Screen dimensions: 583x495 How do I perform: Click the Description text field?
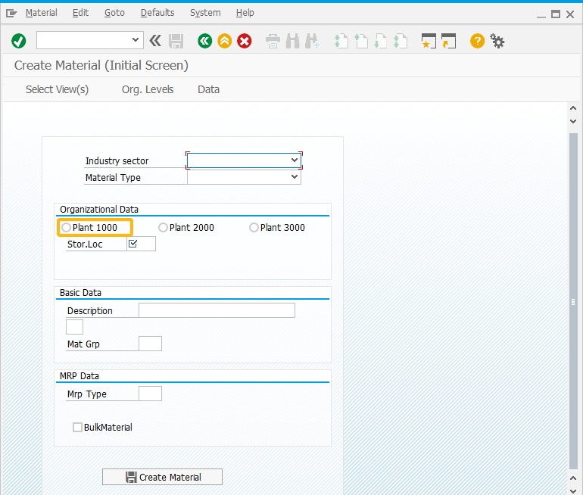(x=217, y=310)
